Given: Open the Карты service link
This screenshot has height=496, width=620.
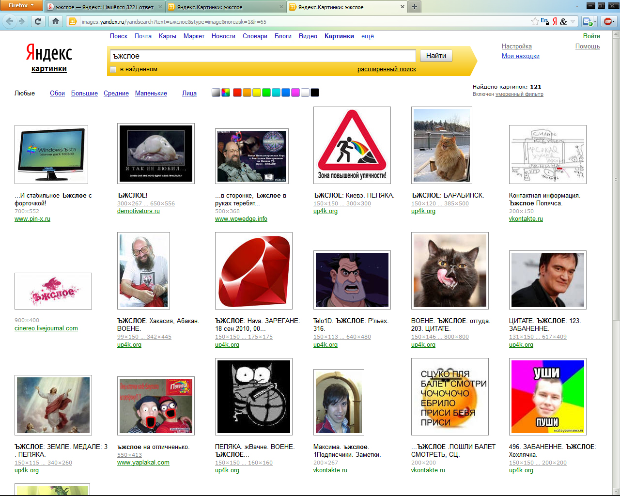Looking at the screenshot, I should (168, 36).
